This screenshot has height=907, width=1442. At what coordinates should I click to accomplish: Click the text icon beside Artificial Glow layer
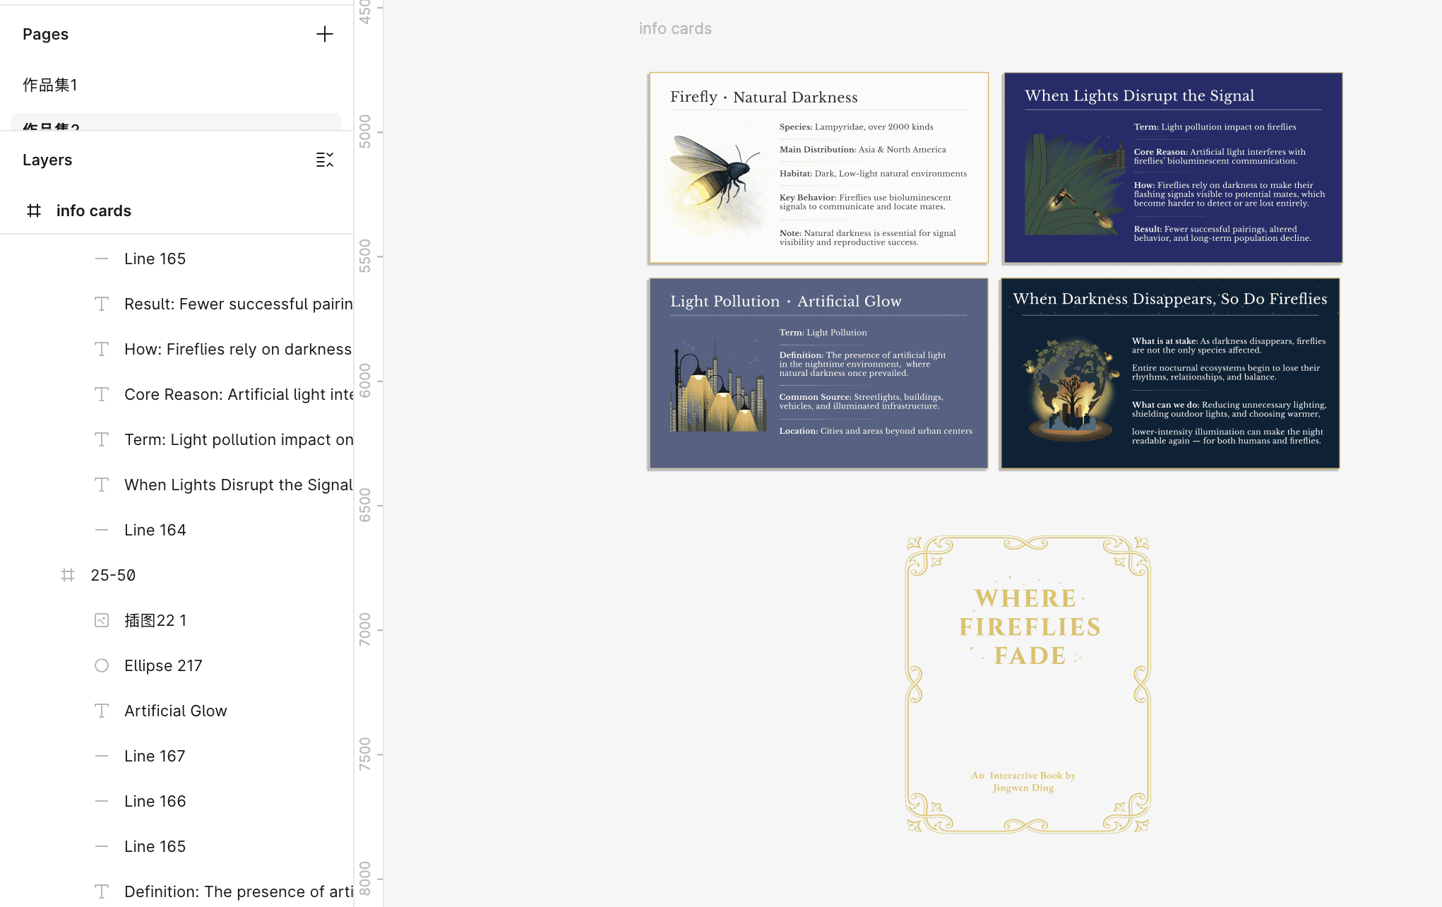tap(102, 711)
